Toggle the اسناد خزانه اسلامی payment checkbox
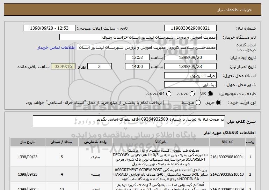This screenshot has height=190, width=269. pos(166,102)
